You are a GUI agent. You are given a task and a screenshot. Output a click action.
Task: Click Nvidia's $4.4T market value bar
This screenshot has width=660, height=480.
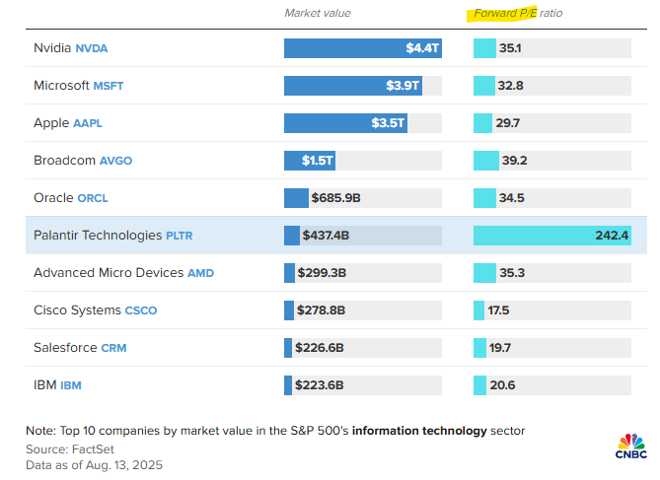click(363, 48)
